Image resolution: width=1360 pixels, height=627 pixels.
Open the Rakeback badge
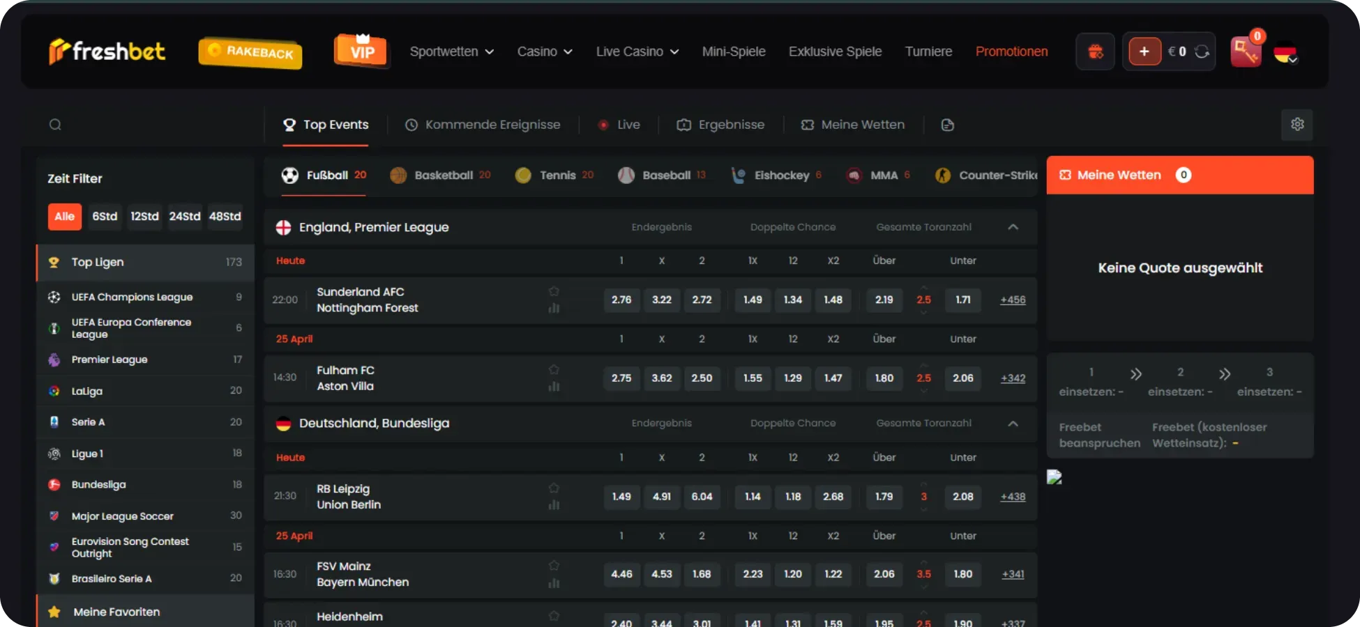tap(250, 52)
